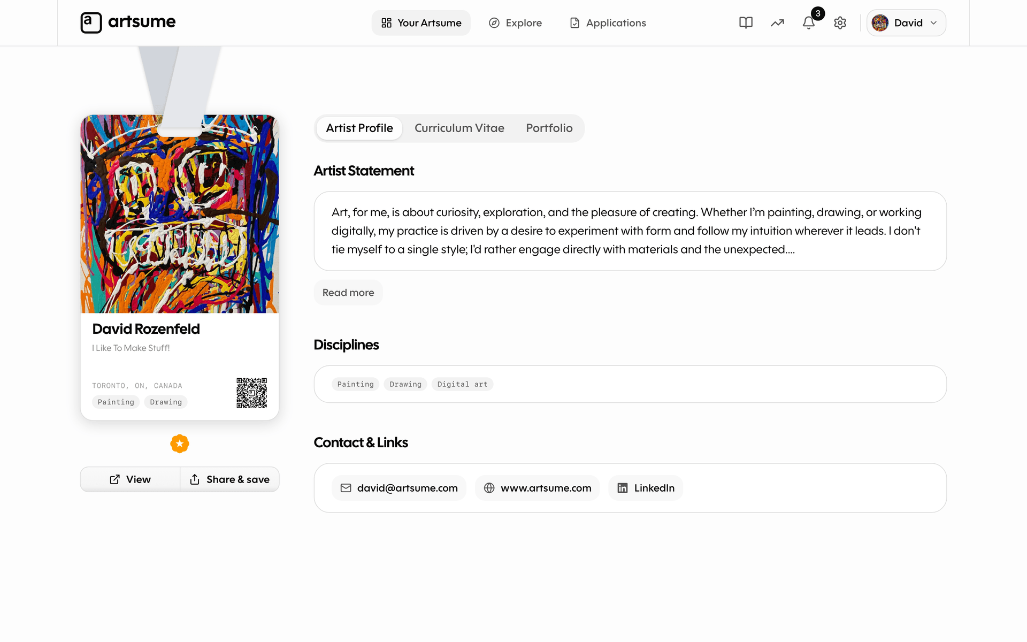The height and width of the screenshot is (642, 1027).
Task: Click the Share & save button
Action: [229, 479]
